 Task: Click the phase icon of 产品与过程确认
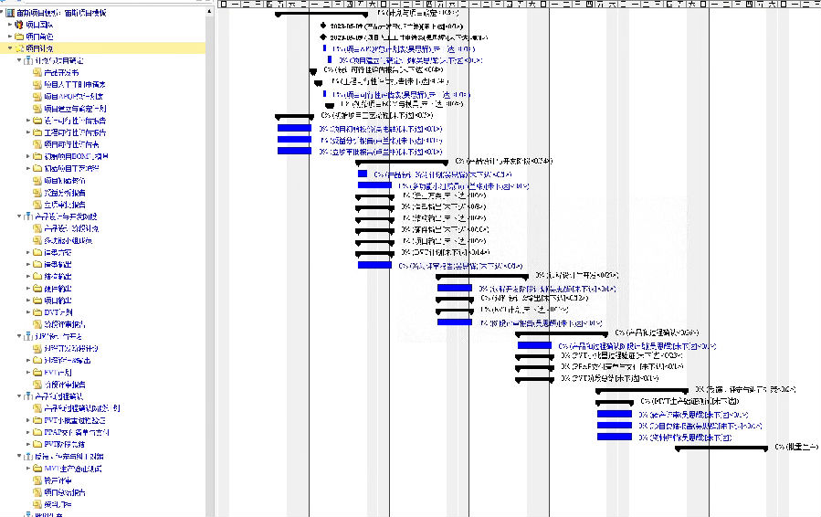pyautogui.click(x=28, y=396)
